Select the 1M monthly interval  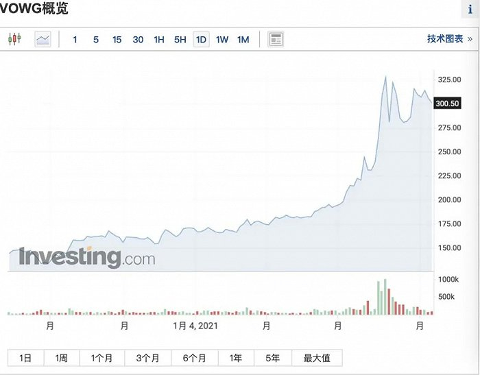coord(243,39)
